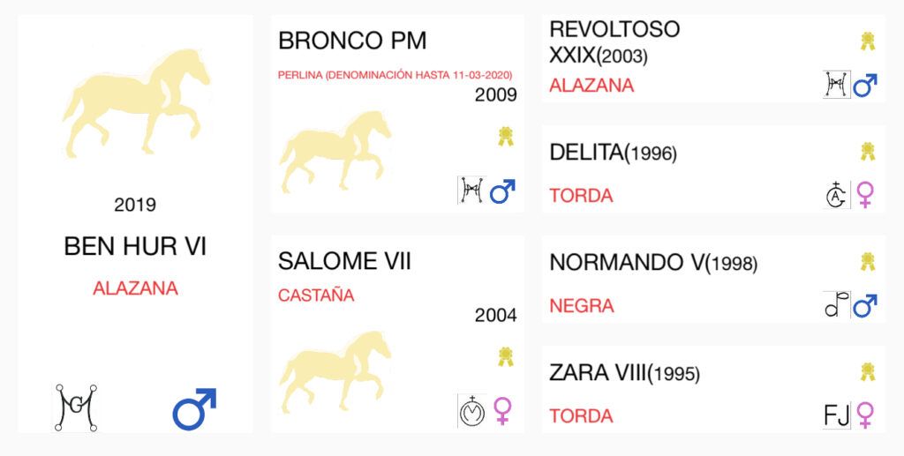This screenshot has width=904, height=456.
Task: Click the pink female symbol on Salome VII
Action: coord(502,411)
